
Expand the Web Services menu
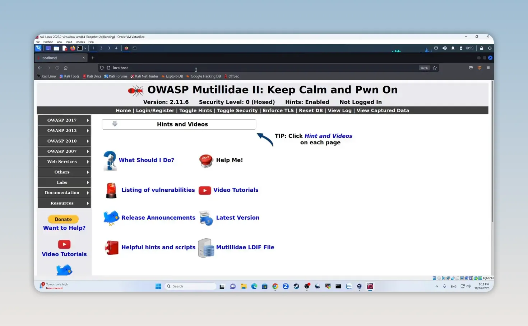(64, 162)
